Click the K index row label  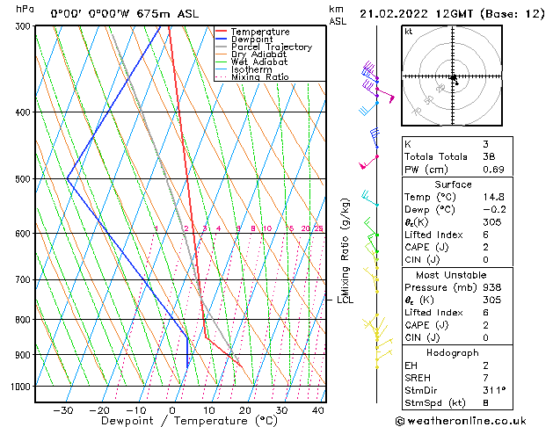pos(408,144)
